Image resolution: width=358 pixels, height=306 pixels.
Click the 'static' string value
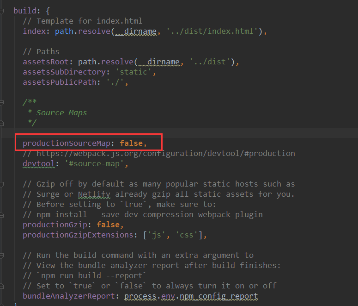pos(133,72)
